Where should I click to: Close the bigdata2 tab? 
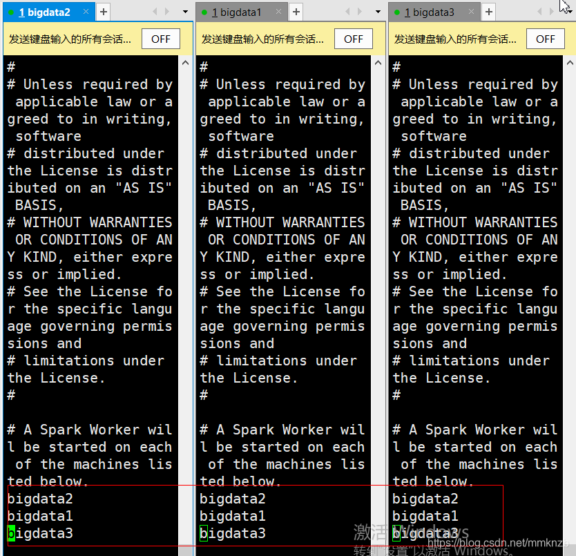coord(86,12)
